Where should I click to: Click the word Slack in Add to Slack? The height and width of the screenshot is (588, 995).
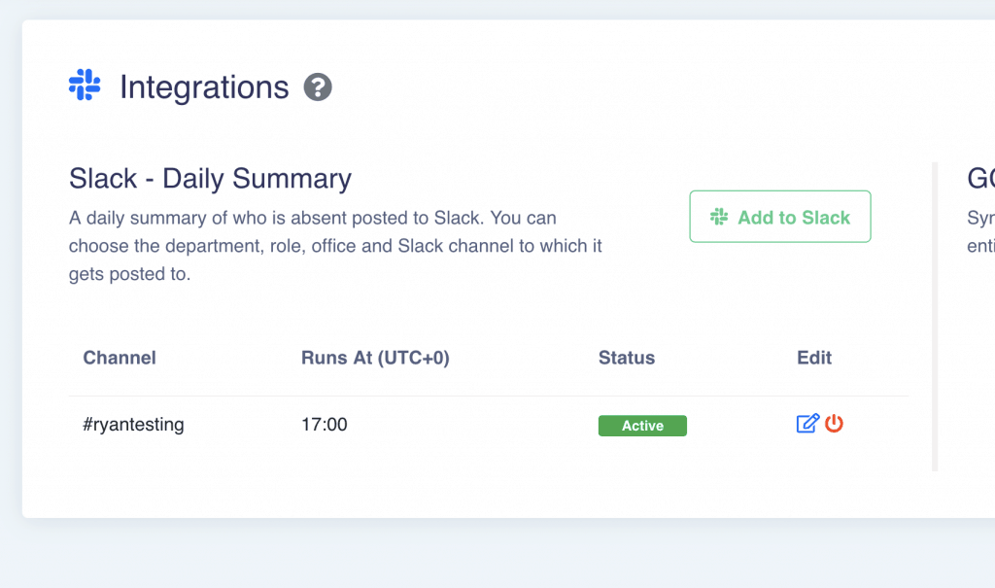[825, 218]
